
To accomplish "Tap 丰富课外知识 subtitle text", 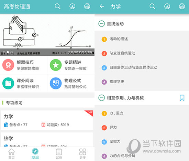I will tap(28, 87).
